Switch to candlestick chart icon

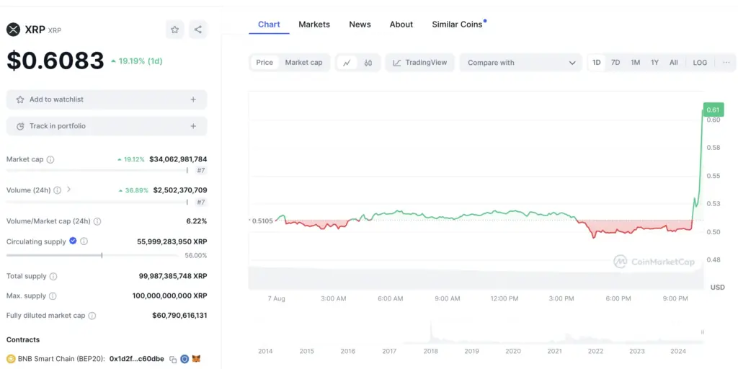point(368,63)
